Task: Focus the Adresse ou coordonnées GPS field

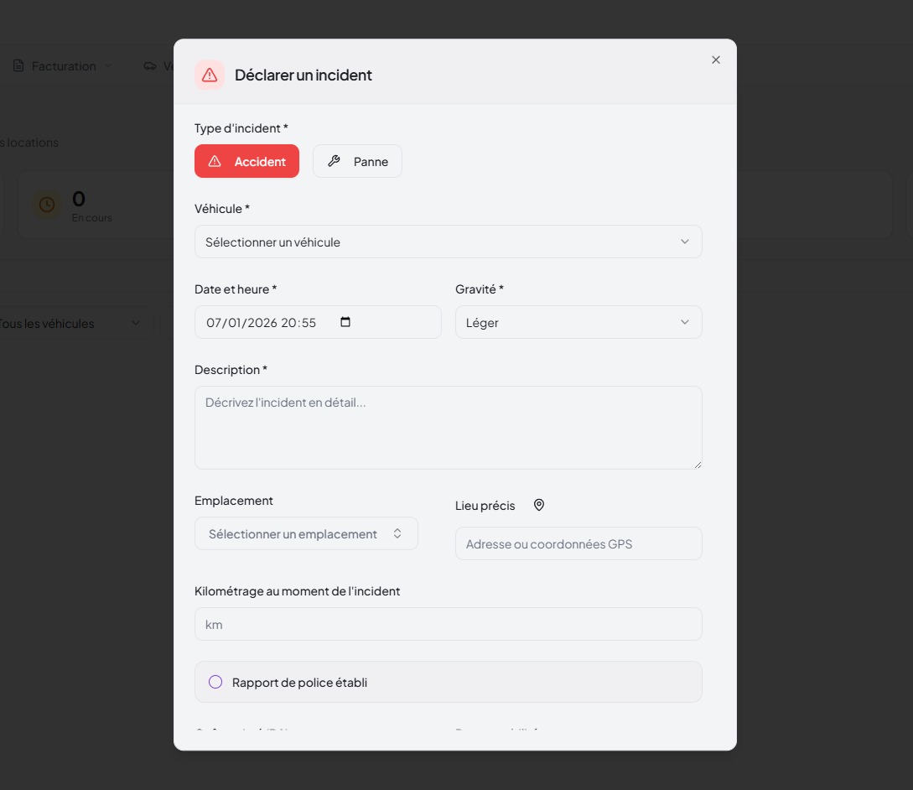Action: (578, 543)
